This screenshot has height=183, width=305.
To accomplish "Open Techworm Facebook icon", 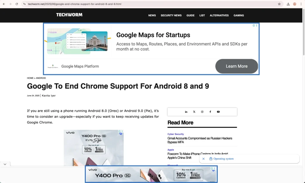I will tap(210, 112).
